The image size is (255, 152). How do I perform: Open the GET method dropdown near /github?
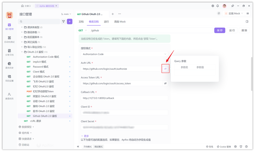(x=82, y=30)
